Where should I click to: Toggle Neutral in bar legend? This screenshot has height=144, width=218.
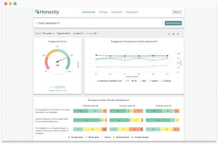106,137
